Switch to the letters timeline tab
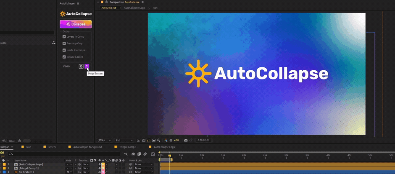Screen dimensions: 395x174 click(52, 147)
